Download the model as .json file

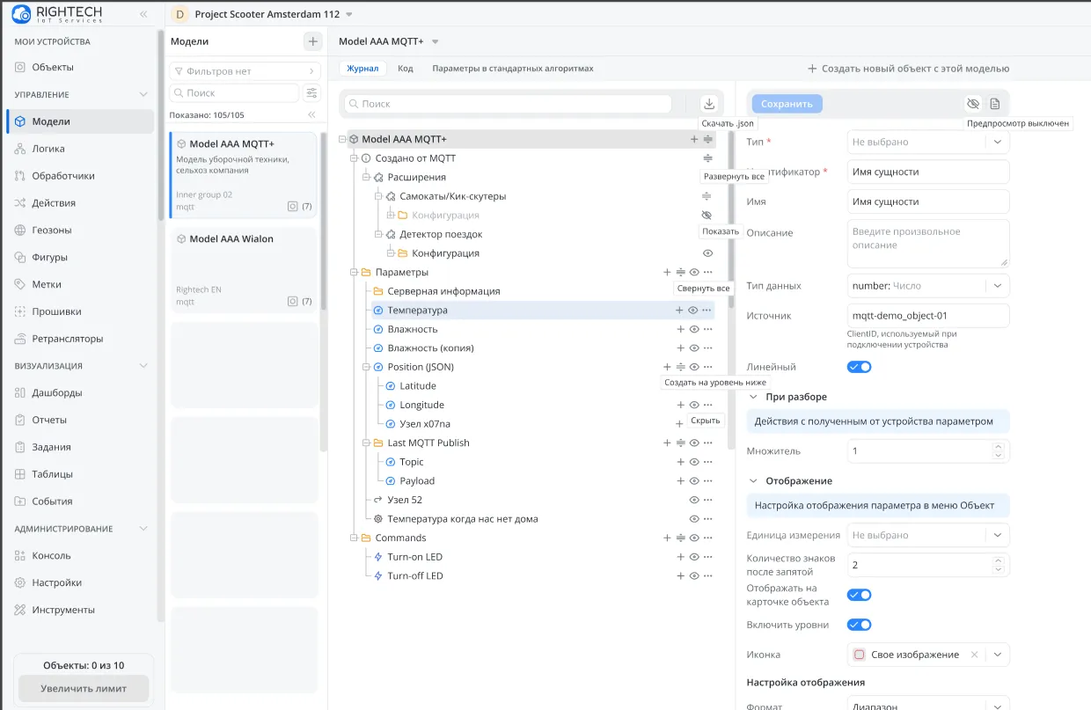(x=709, y=104)
